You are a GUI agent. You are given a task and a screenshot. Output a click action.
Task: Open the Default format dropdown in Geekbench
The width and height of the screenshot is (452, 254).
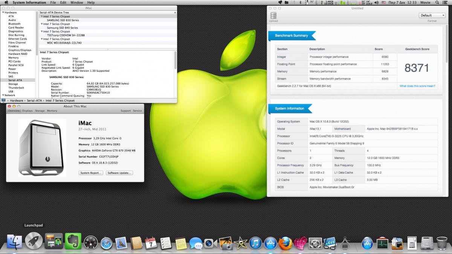pyautogui.click(x=432, y=15)
